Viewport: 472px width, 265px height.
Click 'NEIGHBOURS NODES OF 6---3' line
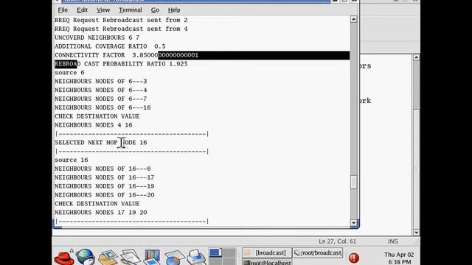(101, 82)
